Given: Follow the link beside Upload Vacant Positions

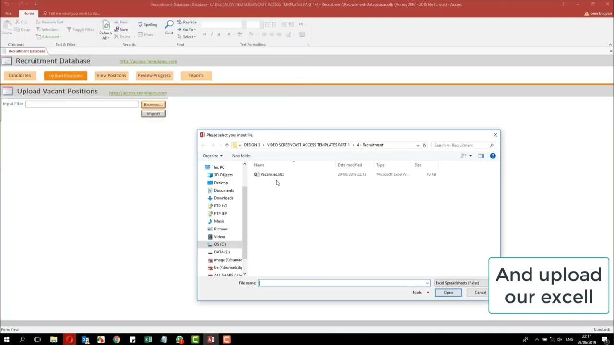Looking at the screenshot, I should point(138,93).
